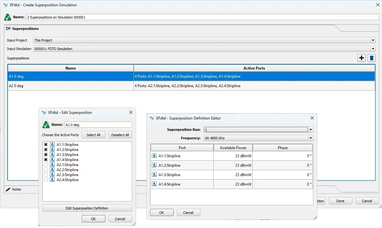Click port icon next to A2.1:Stripline in list
Screen dimensions: 382x228
[52, 165]
